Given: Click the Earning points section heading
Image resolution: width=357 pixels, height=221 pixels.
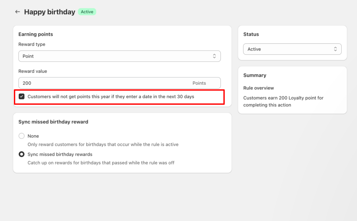Looking at the screenshot, I should pyautogui.click(x=36, y=34).
